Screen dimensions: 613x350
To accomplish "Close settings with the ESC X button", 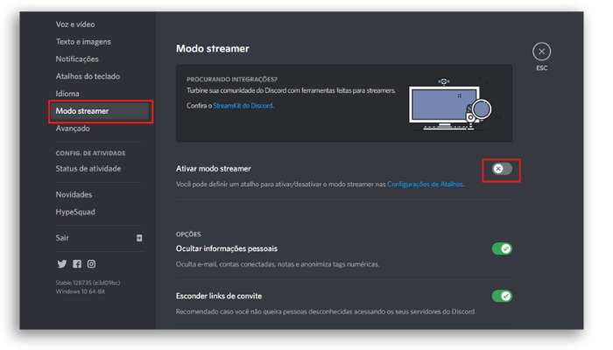I will [x=541, y=52].
